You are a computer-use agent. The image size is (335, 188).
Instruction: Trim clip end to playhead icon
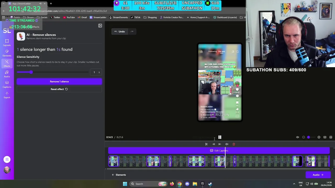coord(214,144)
